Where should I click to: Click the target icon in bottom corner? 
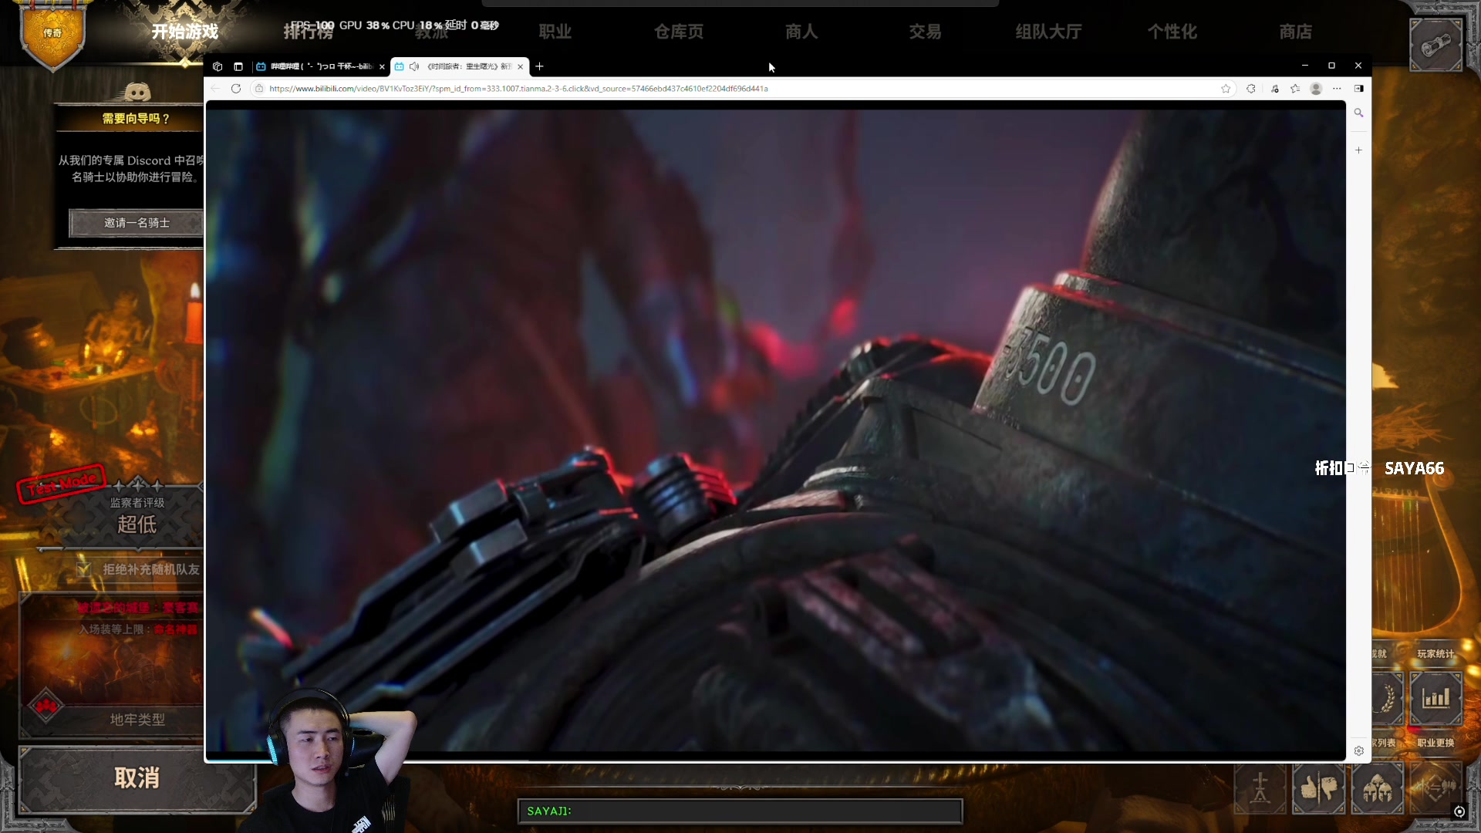click(1459, 811)
